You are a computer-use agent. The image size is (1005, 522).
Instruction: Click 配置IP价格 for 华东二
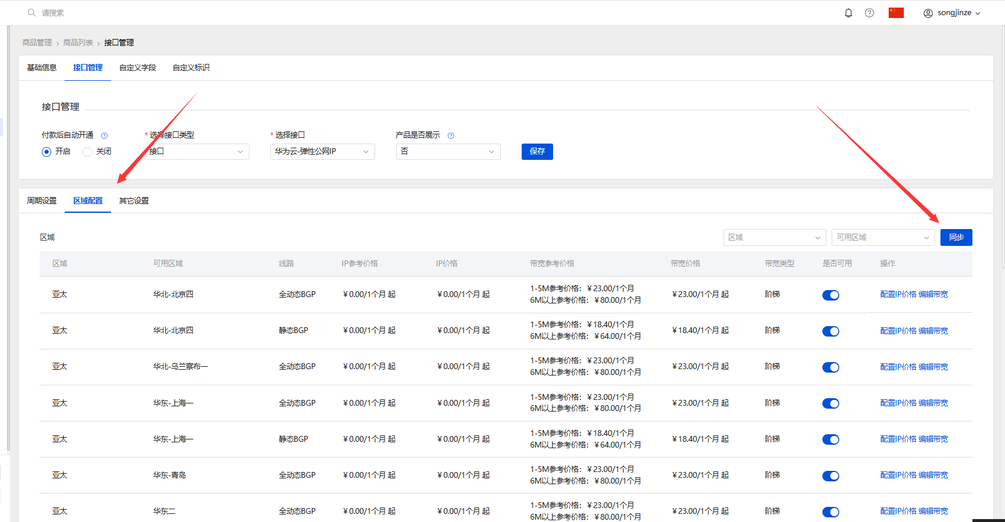click(x=898, y=511)
